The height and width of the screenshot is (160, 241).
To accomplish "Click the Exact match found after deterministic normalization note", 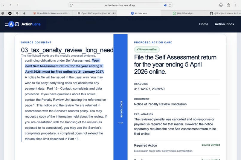I will pyautogui.click(x=164, y=151).
